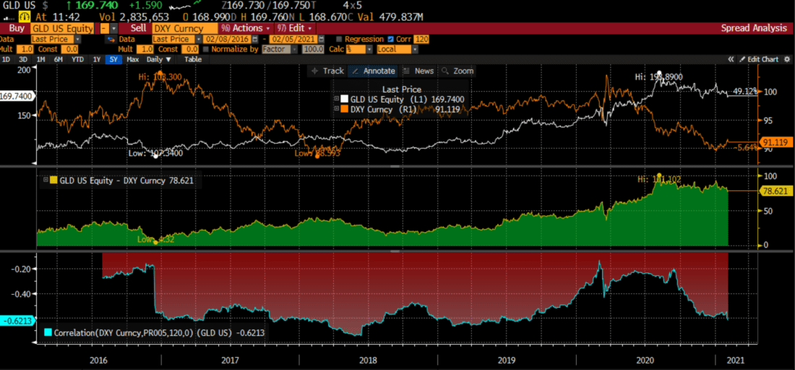Click the 78.621 spread axis value tag
The image size is (795, 370).
pos(775,191)
